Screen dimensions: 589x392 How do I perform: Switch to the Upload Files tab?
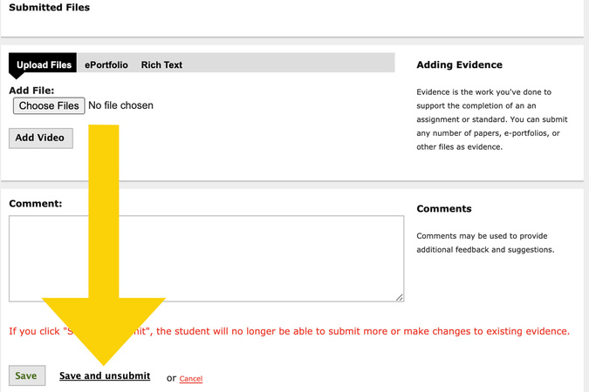tap(43, 63)
